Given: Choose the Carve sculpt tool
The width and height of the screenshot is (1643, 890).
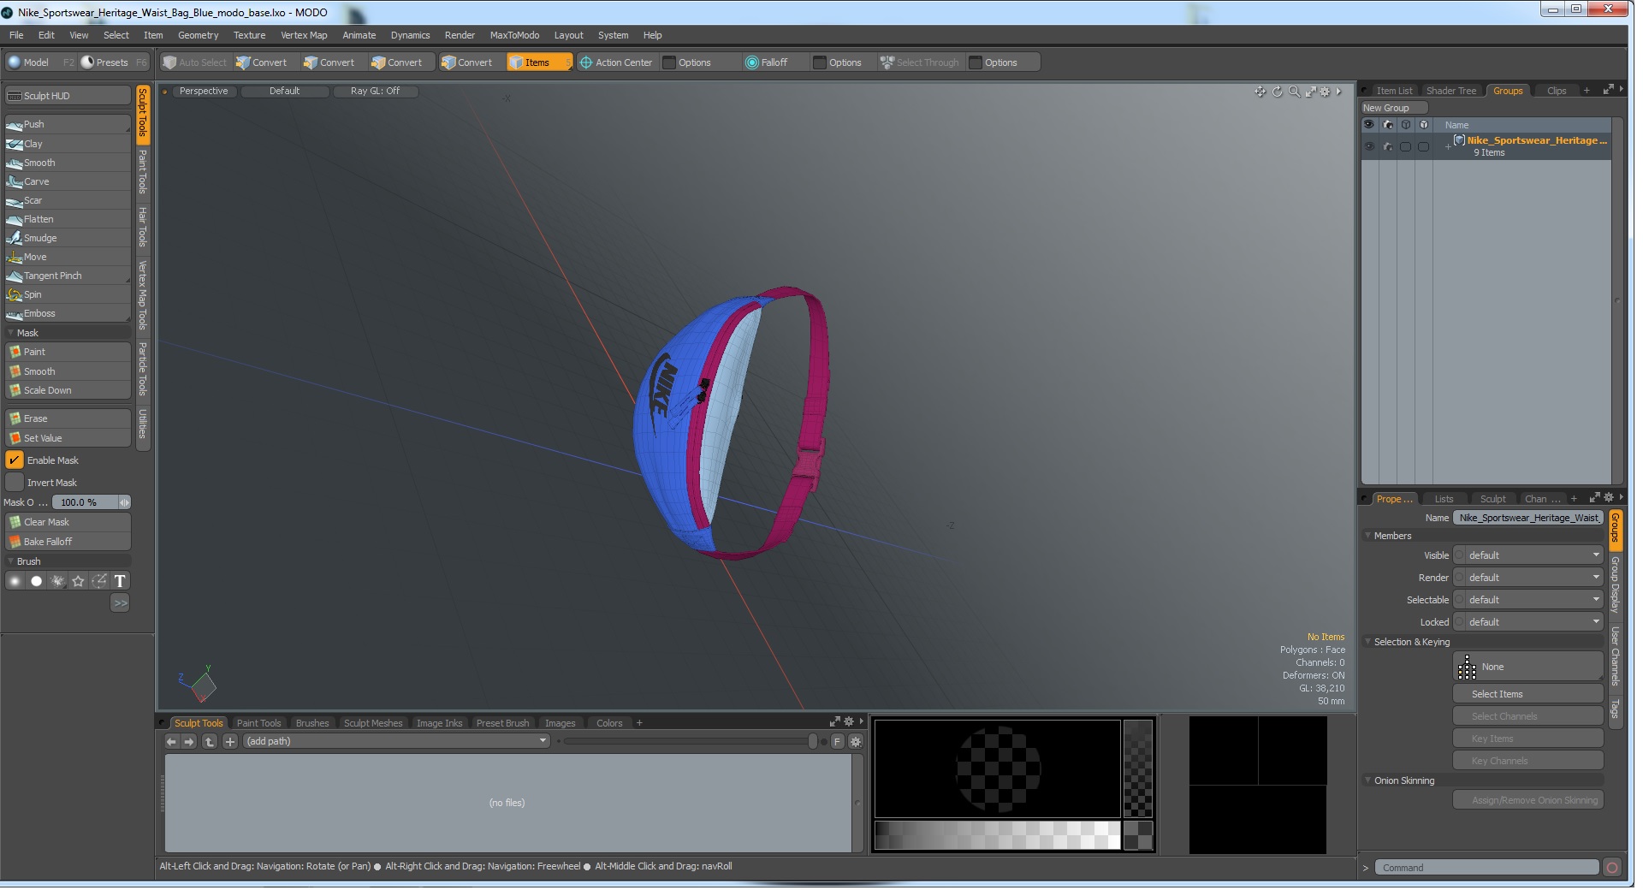Looking at the screenshot, I should pos(68,181).
